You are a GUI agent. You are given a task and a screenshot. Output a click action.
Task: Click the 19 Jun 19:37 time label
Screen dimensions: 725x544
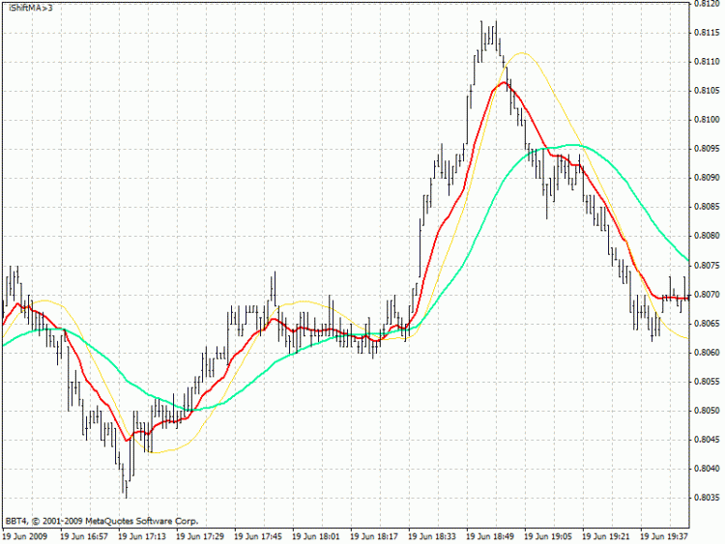click(664, 535)
